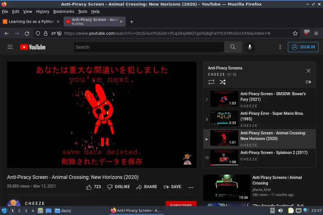Open the tray eject arrow icon
Image resolution: width=323 pixels, height=215 pixels.
272,211
